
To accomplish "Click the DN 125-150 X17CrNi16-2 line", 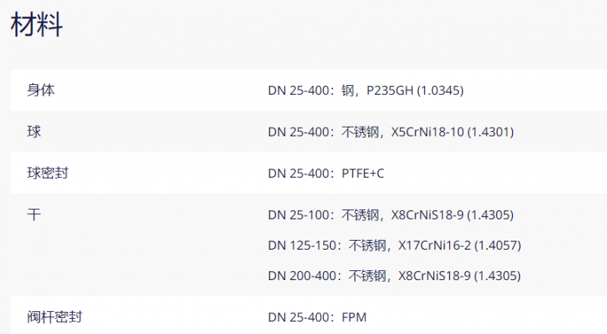I will [x=395, y=245].
